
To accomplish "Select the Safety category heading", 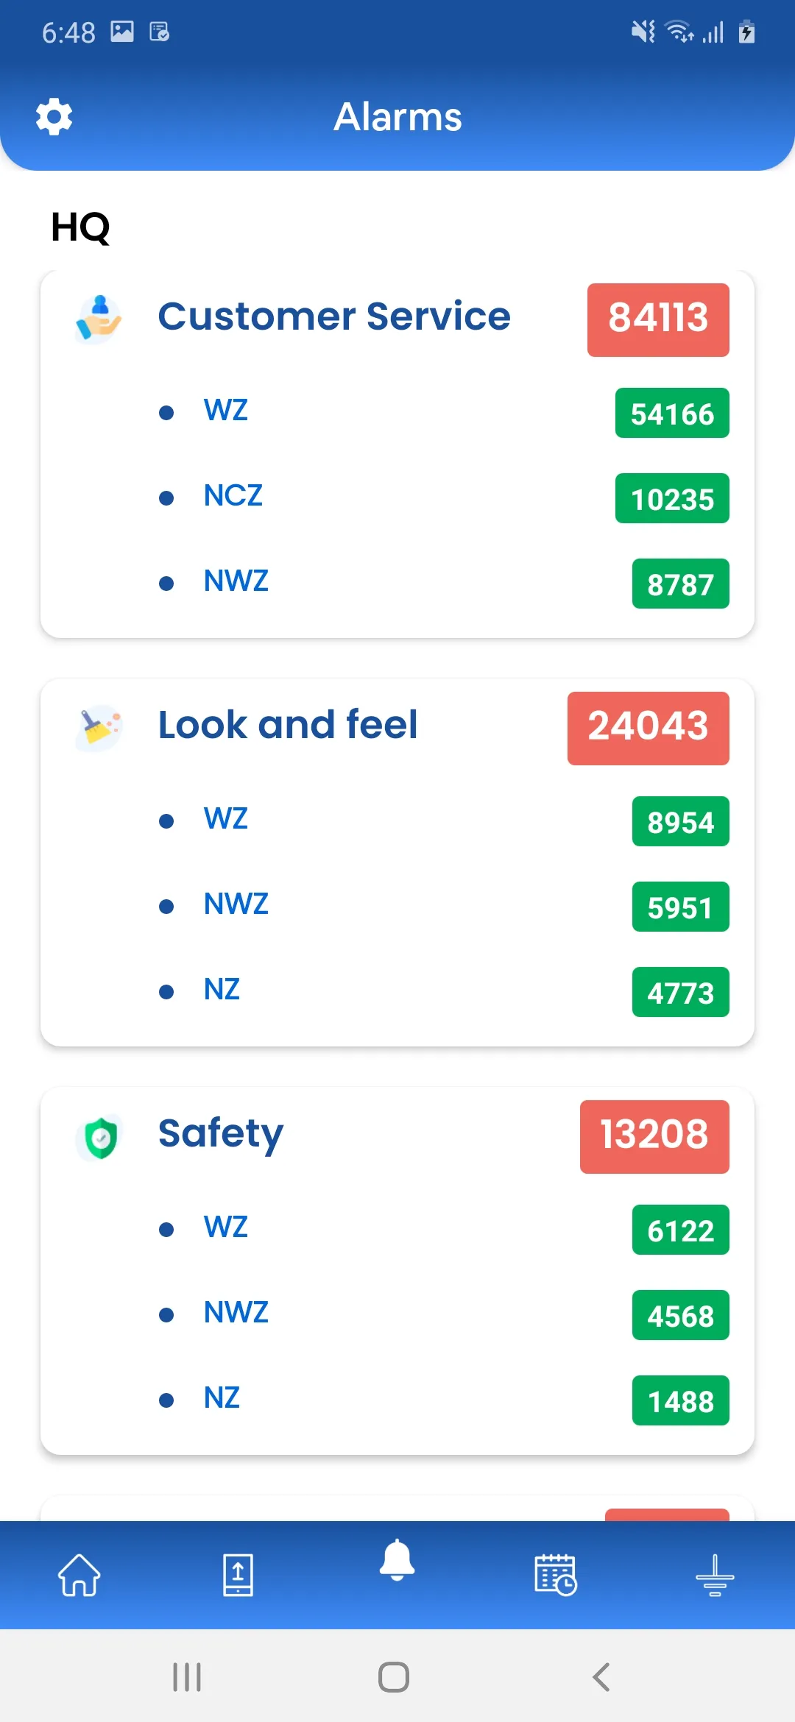I will click(221, 1134).
